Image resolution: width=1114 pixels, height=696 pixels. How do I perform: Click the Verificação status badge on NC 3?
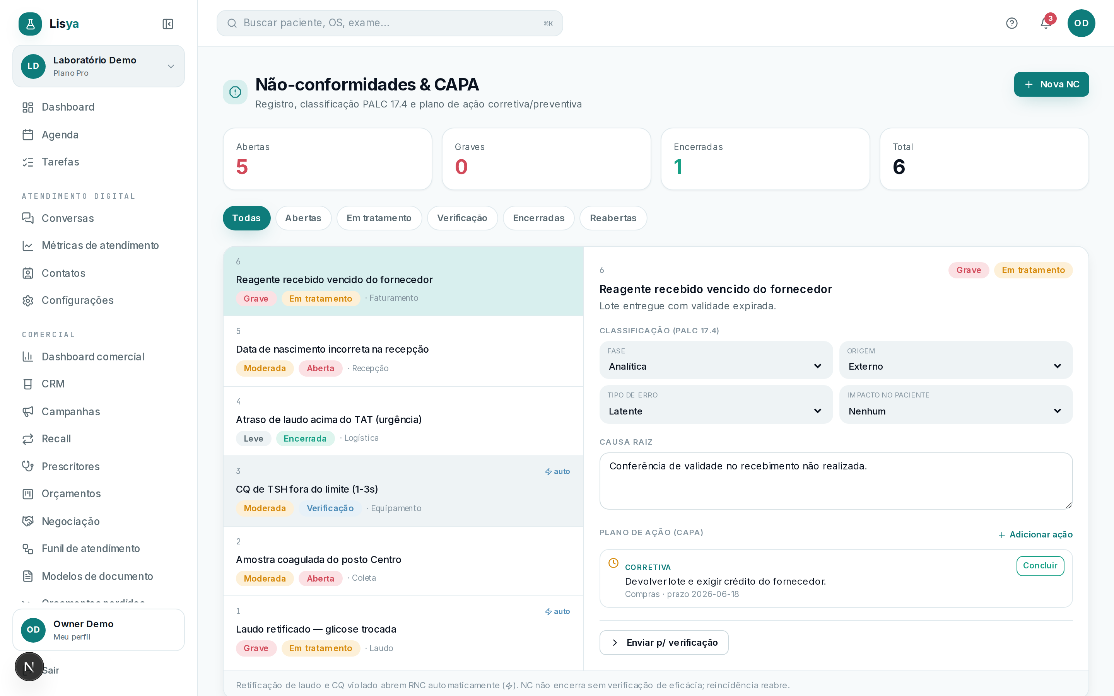(330, 508)
